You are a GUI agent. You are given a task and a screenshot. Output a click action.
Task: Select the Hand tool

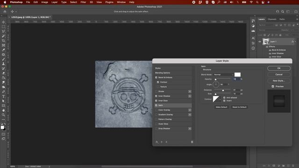click(x=3, y=110)
